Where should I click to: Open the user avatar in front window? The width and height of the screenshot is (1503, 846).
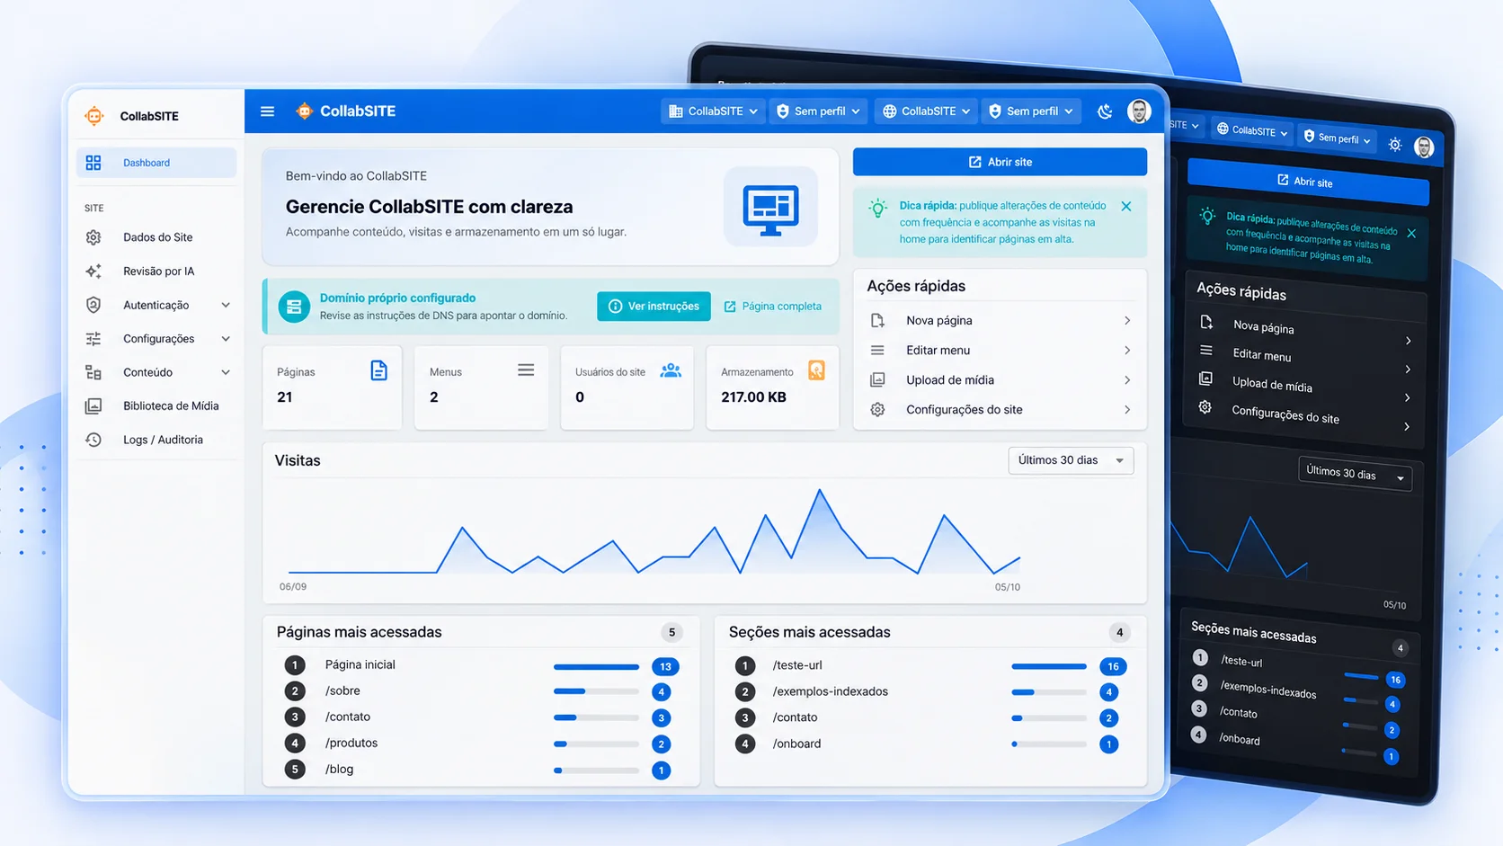1139,111
